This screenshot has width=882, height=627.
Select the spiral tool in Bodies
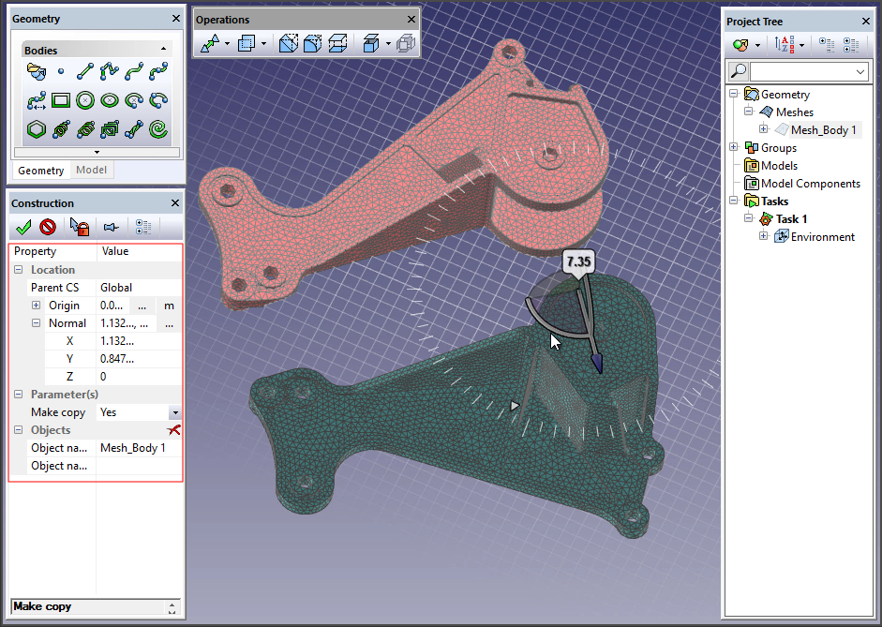158,129
